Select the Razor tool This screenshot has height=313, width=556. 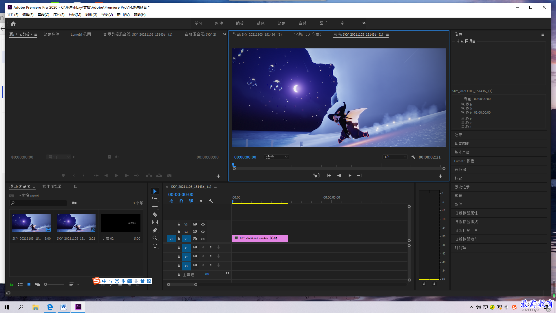pos(155,214)
